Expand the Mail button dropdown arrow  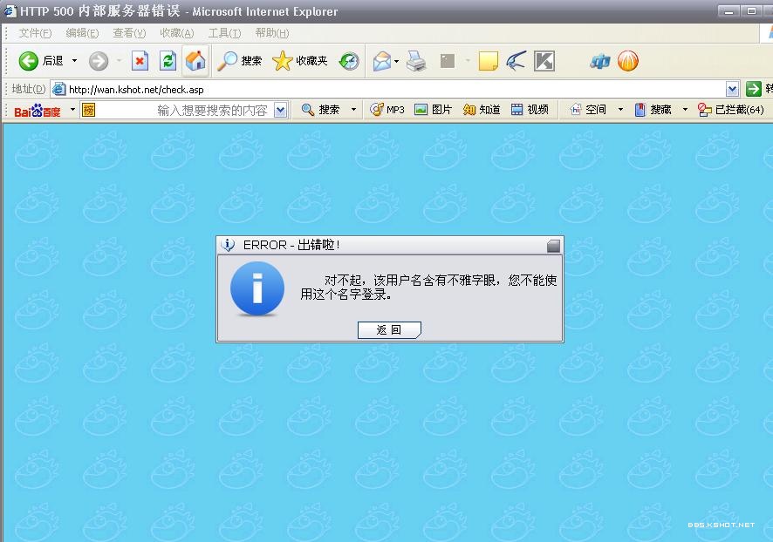pos(396,62)
